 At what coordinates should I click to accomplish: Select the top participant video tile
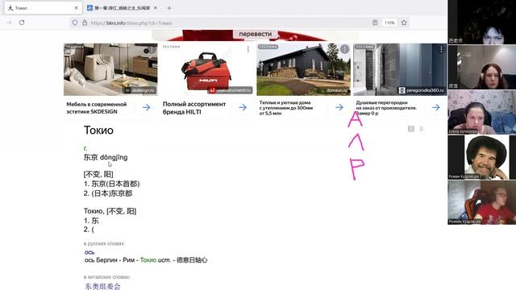click(482, 22)
